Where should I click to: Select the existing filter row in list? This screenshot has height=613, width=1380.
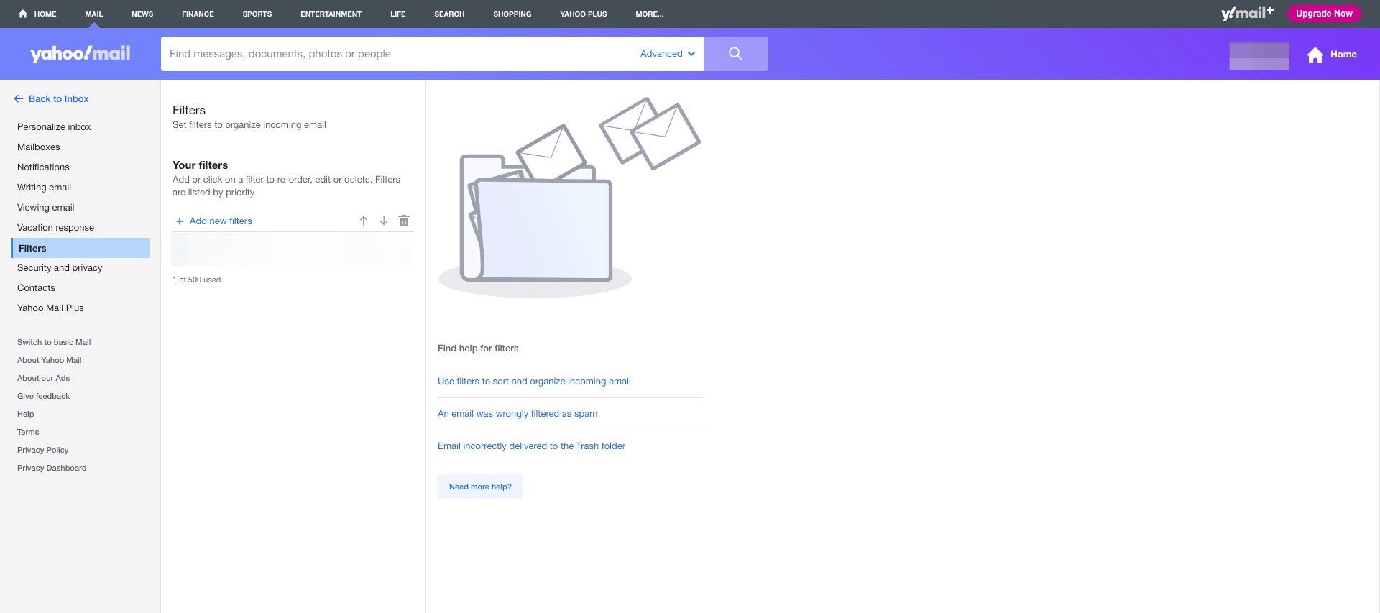click(x=293, y=250)
